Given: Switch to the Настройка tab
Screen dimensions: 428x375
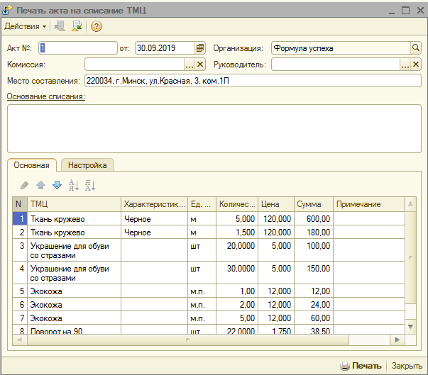Looking at the screenshot, I should click(87, 165).
